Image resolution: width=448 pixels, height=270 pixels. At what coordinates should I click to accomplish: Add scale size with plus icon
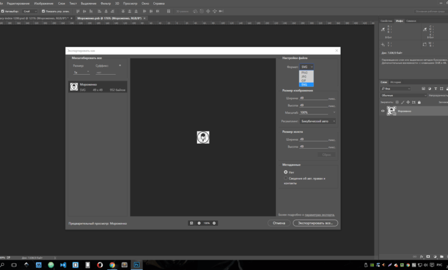click(120, 65)
